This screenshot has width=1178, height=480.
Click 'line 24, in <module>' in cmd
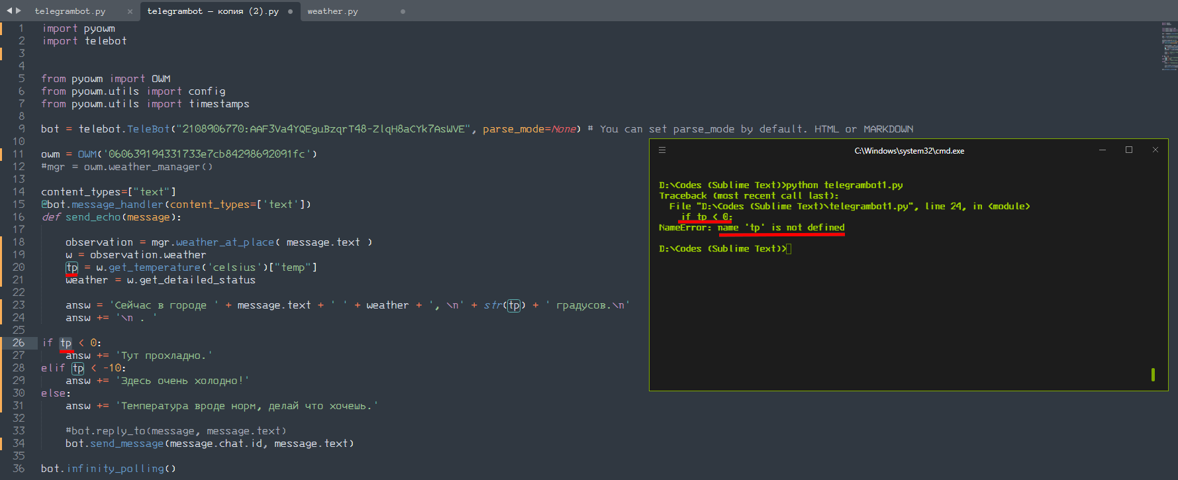coord(977,207)
